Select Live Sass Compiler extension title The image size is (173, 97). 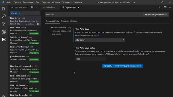pyautogui.click(x=19, y=95)
